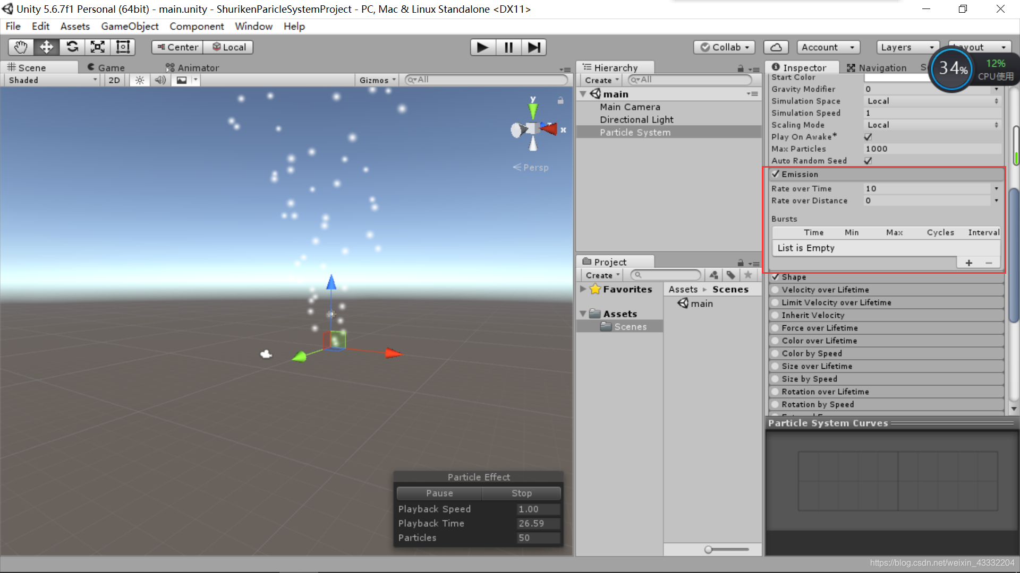Open the Cloud services icon

[776, 47]
